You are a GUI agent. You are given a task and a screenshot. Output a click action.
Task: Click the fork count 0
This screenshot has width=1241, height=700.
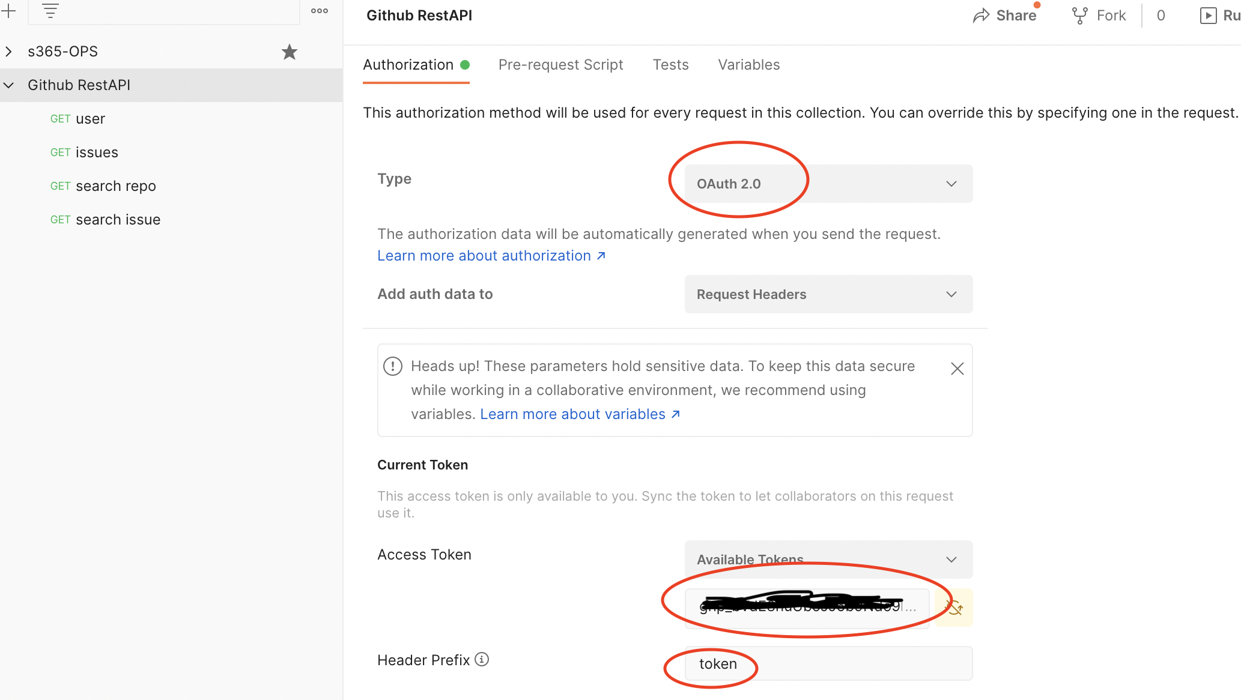point(1161,16)
